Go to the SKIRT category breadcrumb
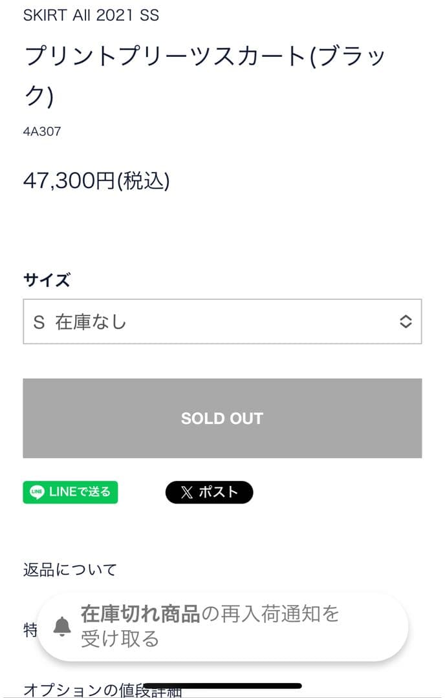The image size is (445, 698). (x=46, y=16)
